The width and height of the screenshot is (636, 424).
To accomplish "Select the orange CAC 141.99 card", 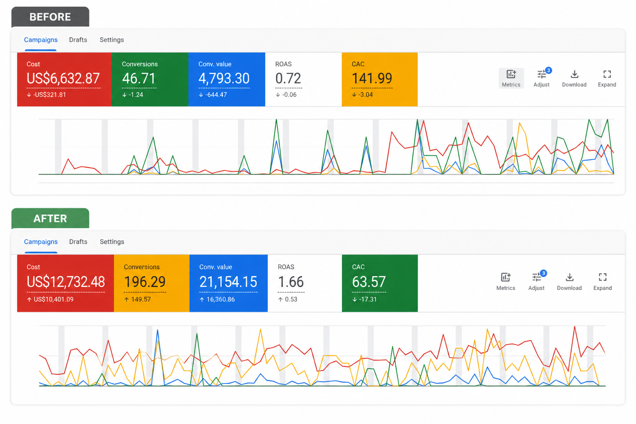I will tap(380, 79).
